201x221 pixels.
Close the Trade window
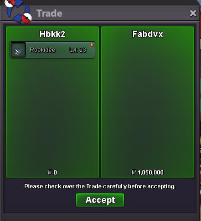pos(193,13)
